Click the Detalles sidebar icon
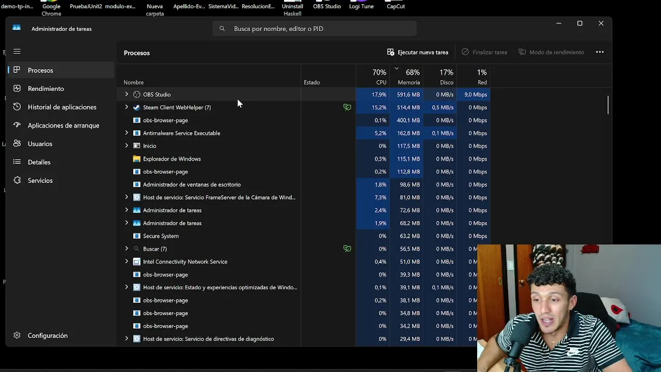Screen dimensions: 661x372 click(x=17, y=162)
